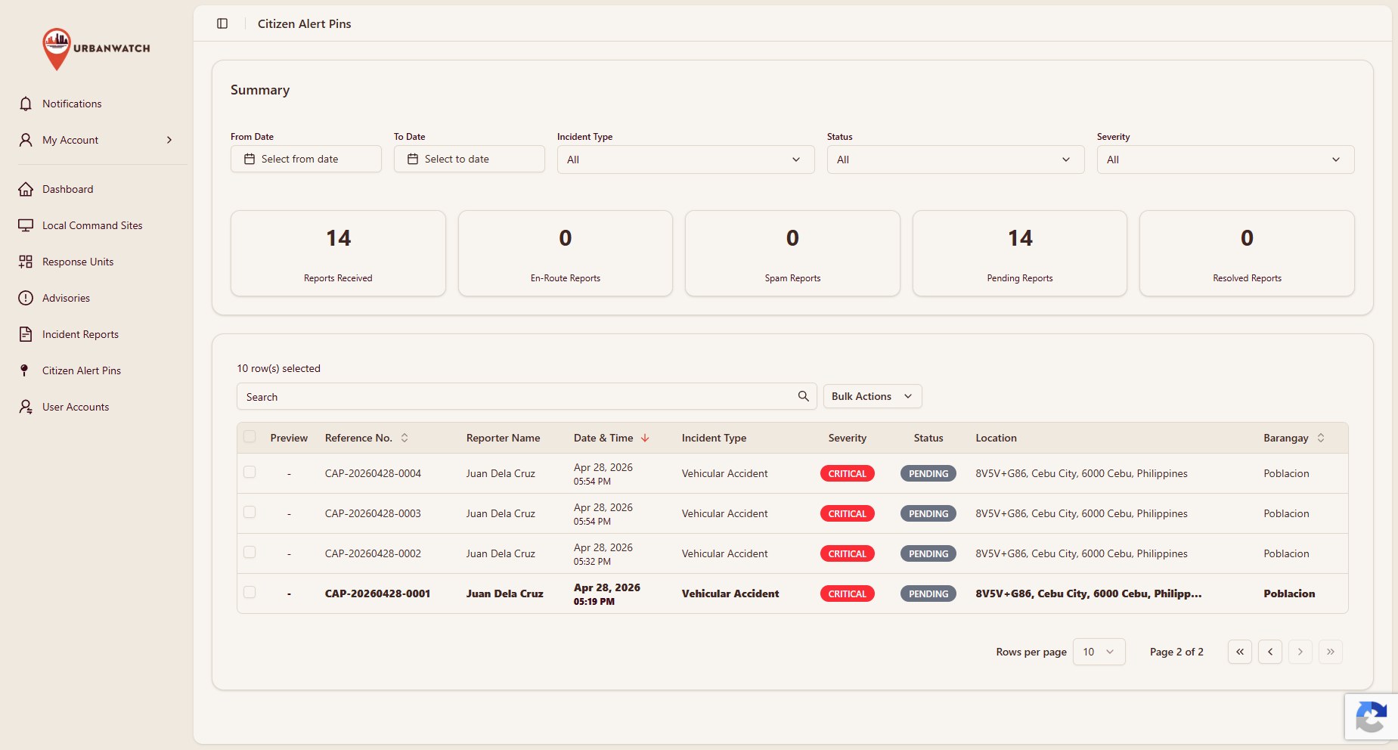Click the Local Command Sites monitor icon

click(x=26, y=225)
